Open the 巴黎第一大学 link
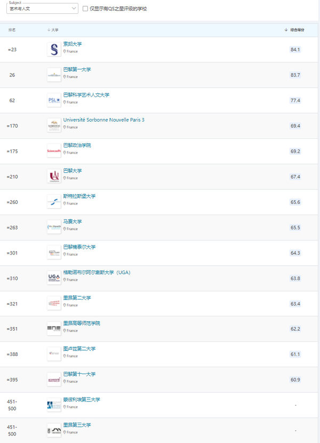Image resolution: width=320 pixels, height=443 pixels. click(77, 69)
